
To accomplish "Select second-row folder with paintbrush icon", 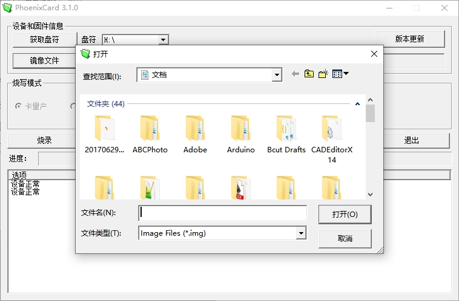I will pos(150,187).
